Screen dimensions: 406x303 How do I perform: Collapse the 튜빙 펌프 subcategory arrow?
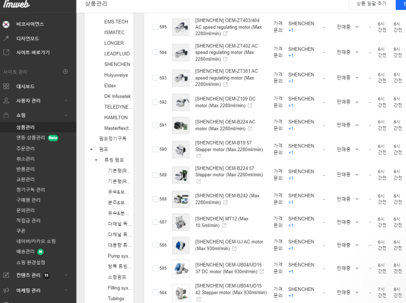point(96,160)
